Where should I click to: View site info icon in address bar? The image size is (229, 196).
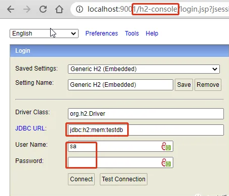tap(80, 9)
